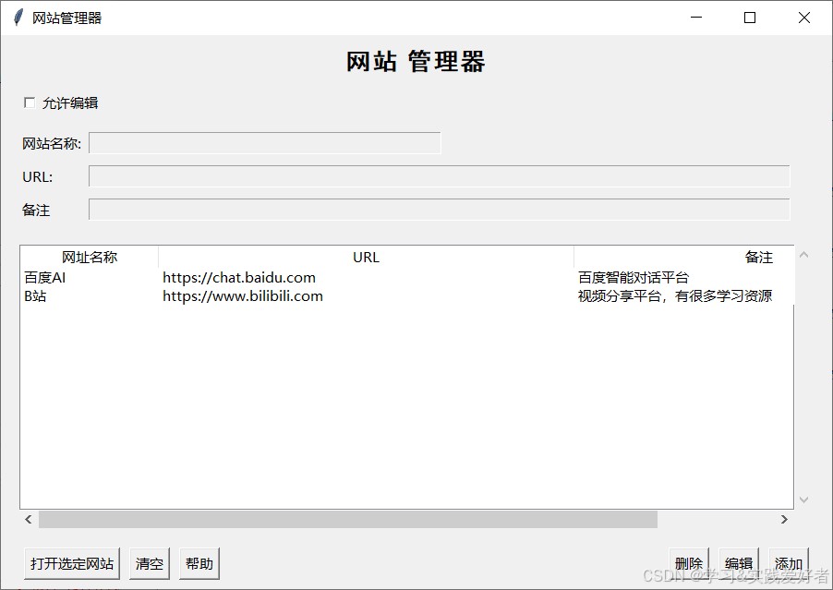The height and width of the screenshot is (590, 833).
Task: Click the feather app icon in title bar
Action: (18, 18)
